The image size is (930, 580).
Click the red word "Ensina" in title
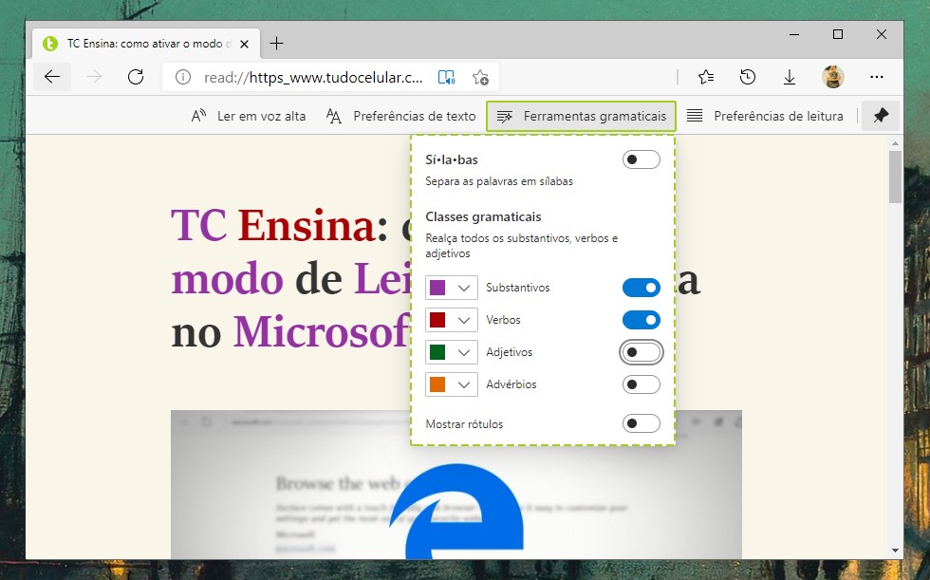click(306, 225)
